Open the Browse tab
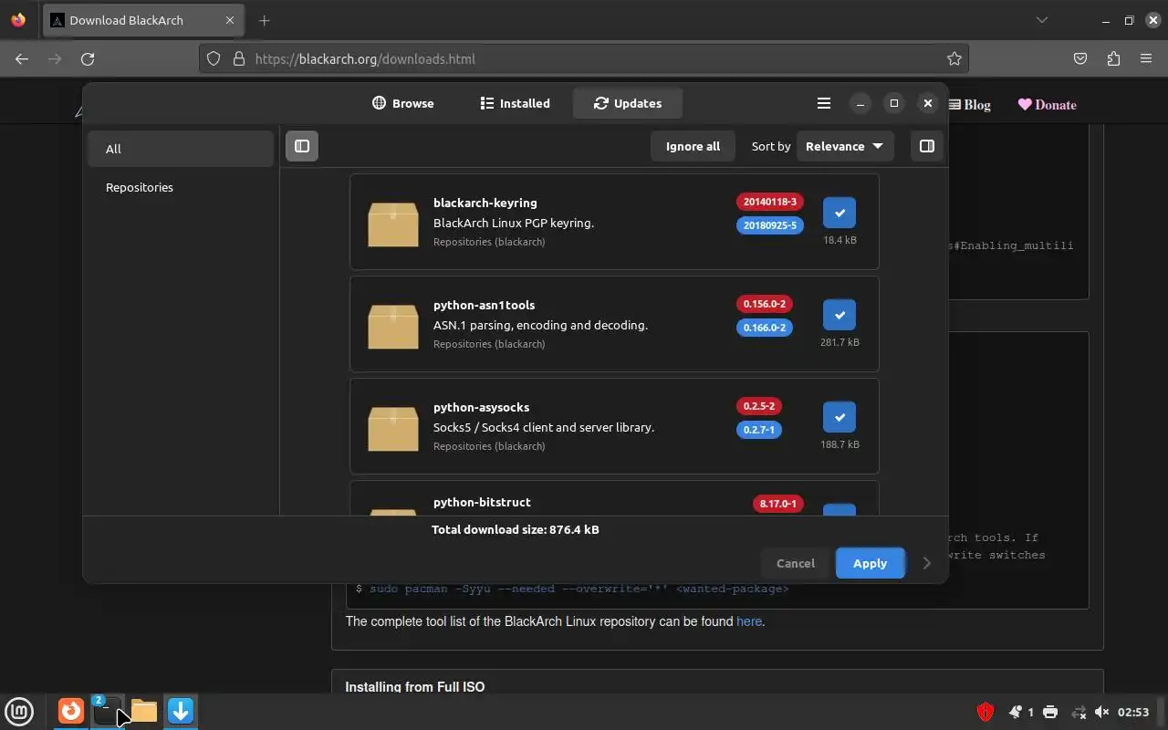Image resolution: width=1168 pixels, height=730 pixels. (403, 103)
